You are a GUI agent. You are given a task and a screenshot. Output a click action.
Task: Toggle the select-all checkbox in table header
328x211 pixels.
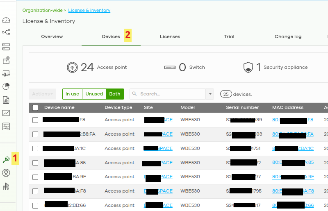(x=35, y=108)
